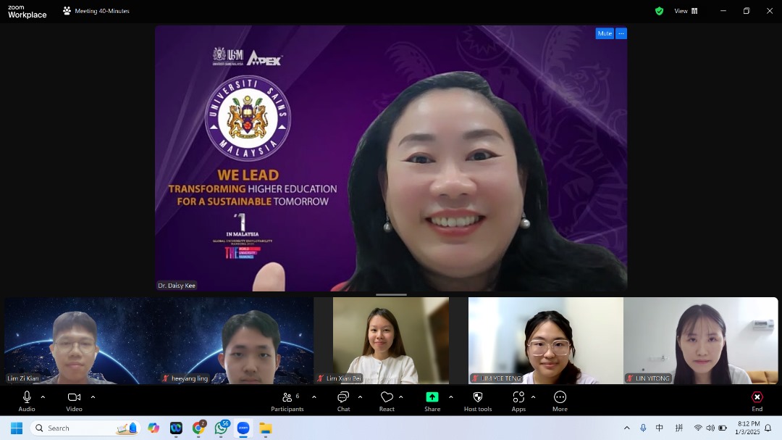Open File Explorer from taskbar

point(265,428)
